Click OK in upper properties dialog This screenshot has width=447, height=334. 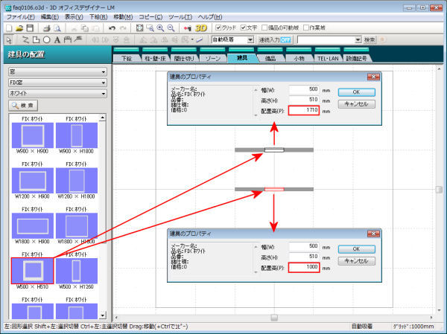click(x=357, y=92)
